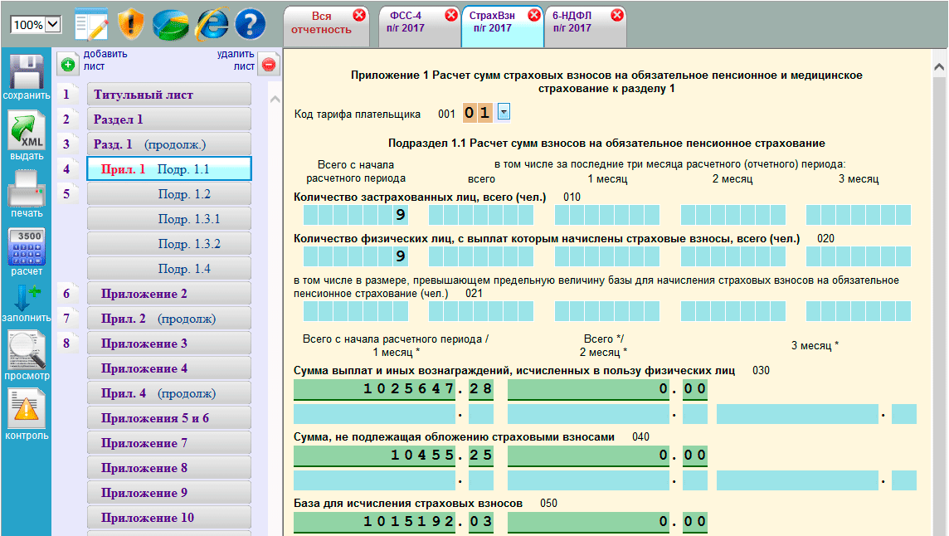Click the orange shield icon
This screenshot has height=536, width=949.
tap(131, 25)
